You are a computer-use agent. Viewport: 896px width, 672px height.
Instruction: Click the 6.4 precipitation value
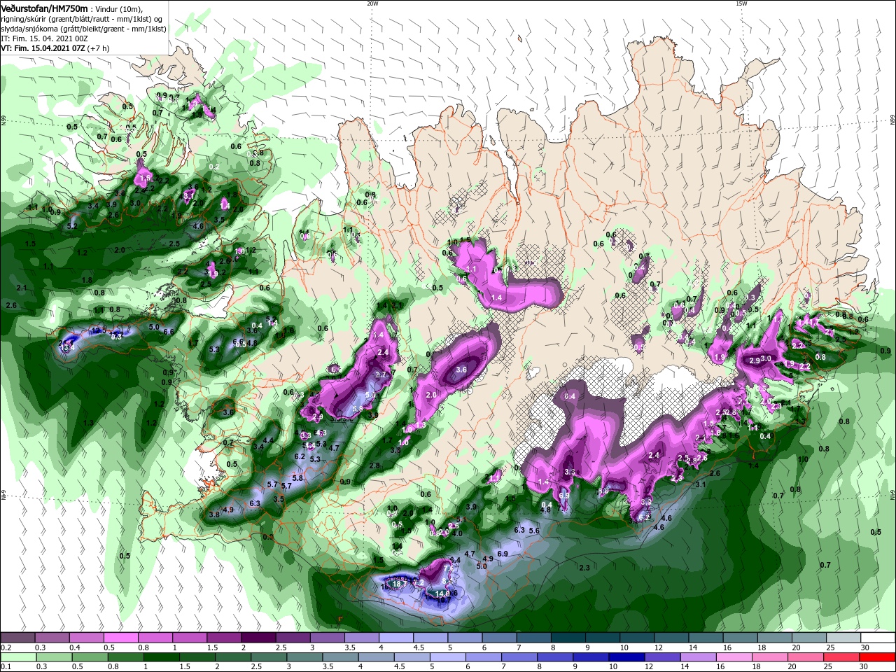(x=455, y=560)
